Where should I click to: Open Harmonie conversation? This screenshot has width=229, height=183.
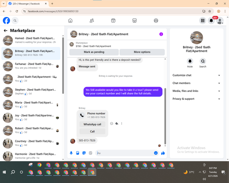(31, 156)
